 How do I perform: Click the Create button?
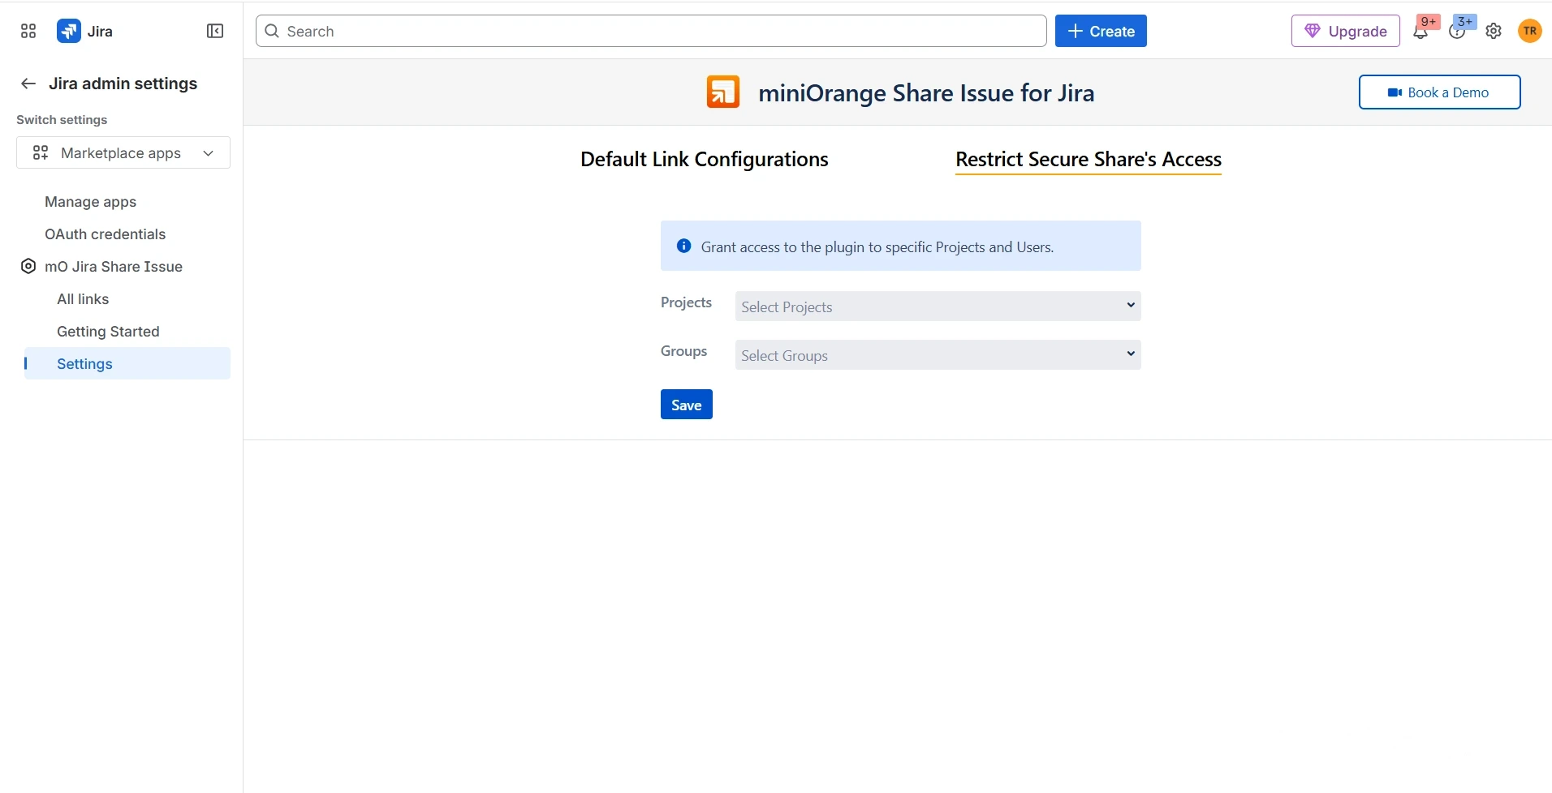pyautogui.click(x=1101, y=31)
